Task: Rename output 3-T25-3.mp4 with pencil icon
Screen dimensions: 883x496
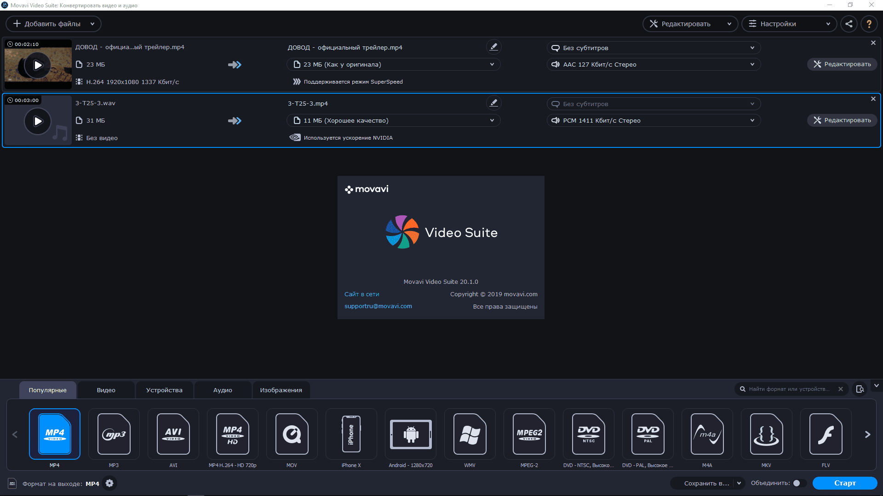Action: click(x=493, y=103)
